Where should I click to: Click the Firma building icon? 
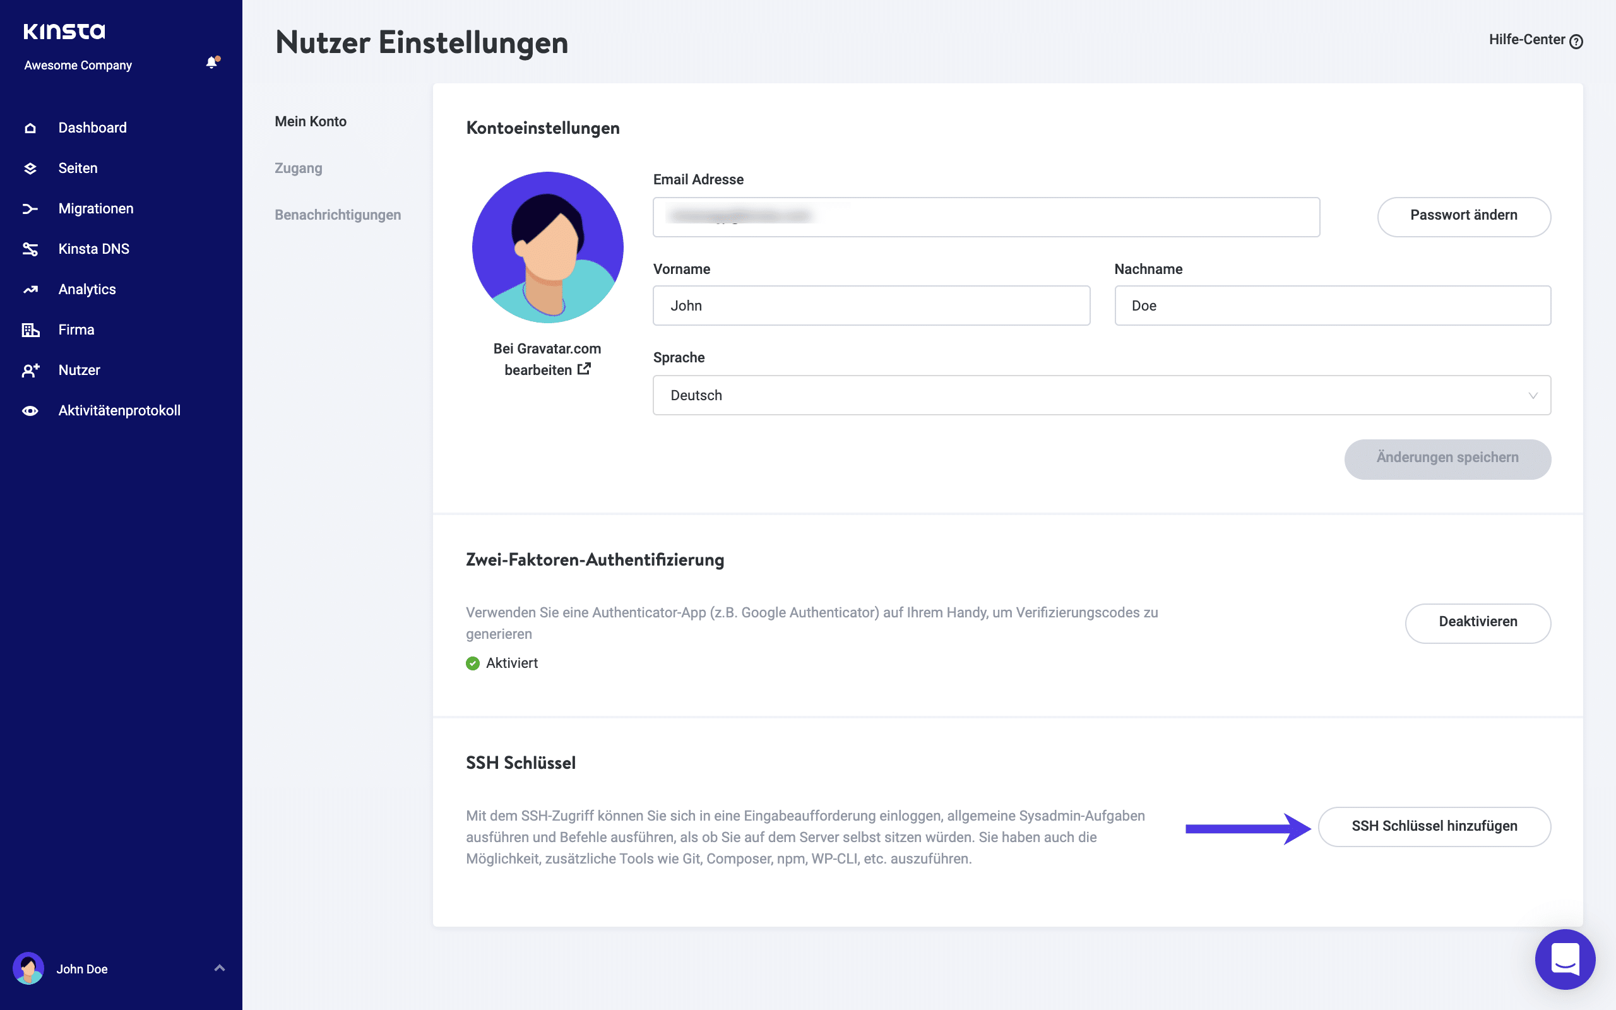click(30, 330)
